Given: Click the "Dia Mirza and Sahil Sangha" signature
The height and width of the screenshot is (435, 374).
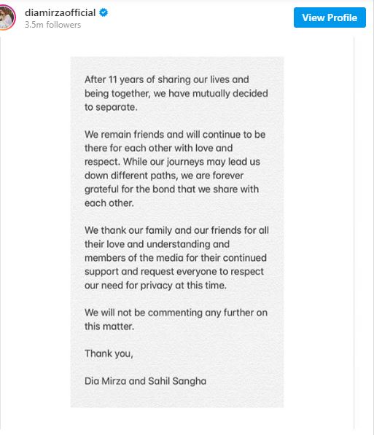Looking at the screenshot, I should click(x=145, y=381).
